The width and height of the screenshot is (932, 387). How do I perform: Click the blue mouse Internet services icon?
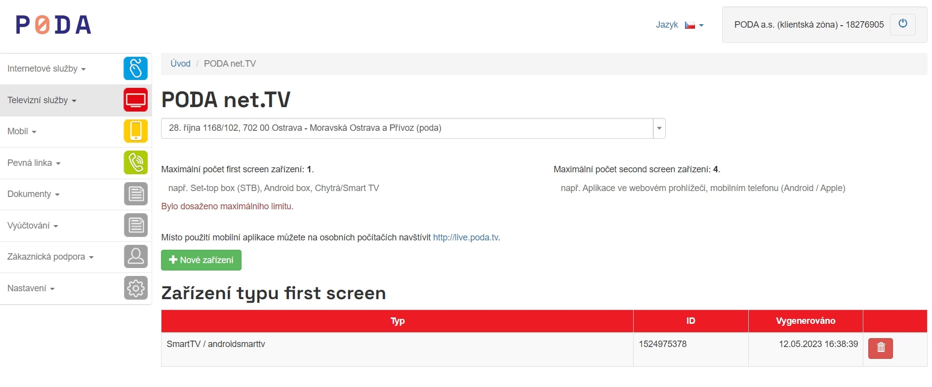[x=135, y=69]
